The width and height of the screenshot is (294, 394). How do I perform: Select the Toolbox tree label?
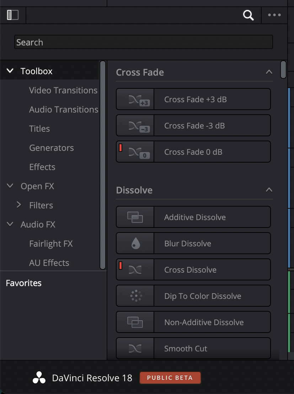pyautogui.click(x=37, y=71)
